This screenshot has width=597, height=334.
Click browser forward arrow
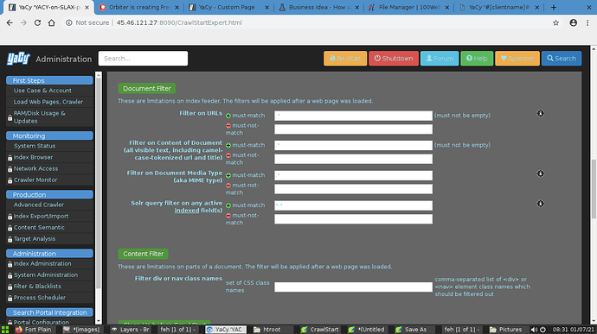(23, 22)
